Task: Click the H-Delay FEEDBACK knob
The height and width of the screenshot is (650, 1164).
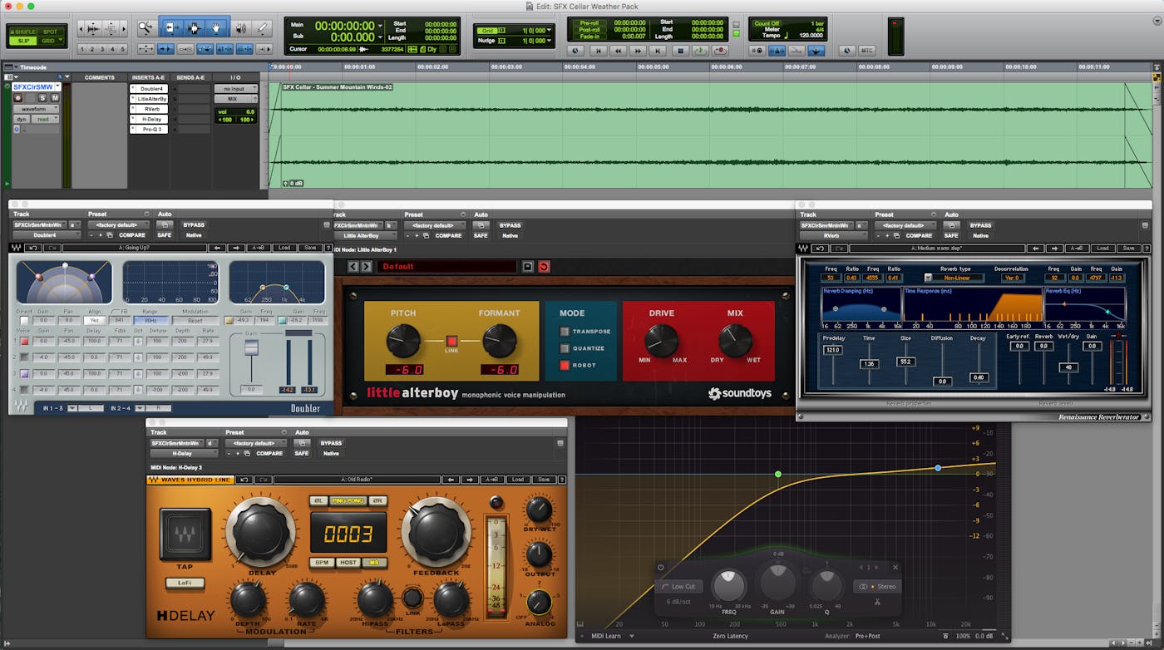Action: point(436,530)
